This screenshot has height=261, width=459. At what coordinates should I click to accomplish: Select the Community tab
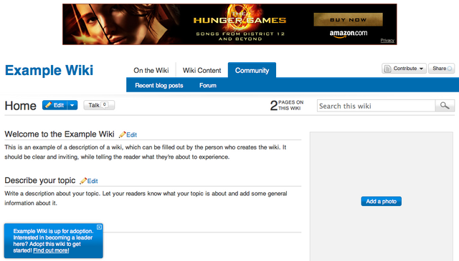click(252, 70)
